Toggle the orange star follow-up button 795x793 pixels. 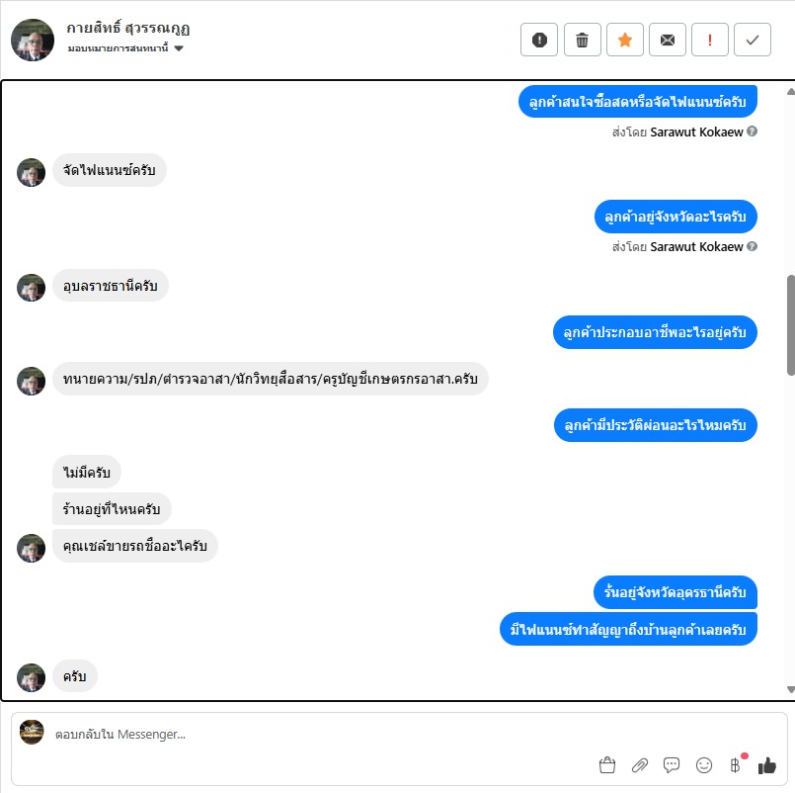(624, 40)
